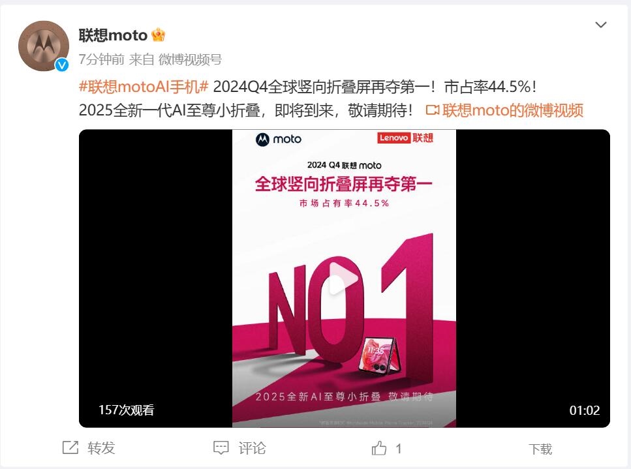631x469 pixels.
Task: Play the video with center play button
Action: 343,279
